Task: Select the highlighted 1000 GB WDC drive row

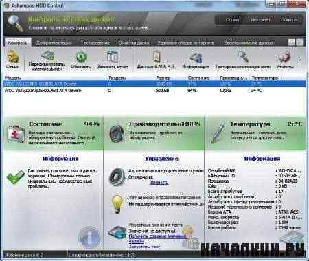Action: tap(154, 84)
